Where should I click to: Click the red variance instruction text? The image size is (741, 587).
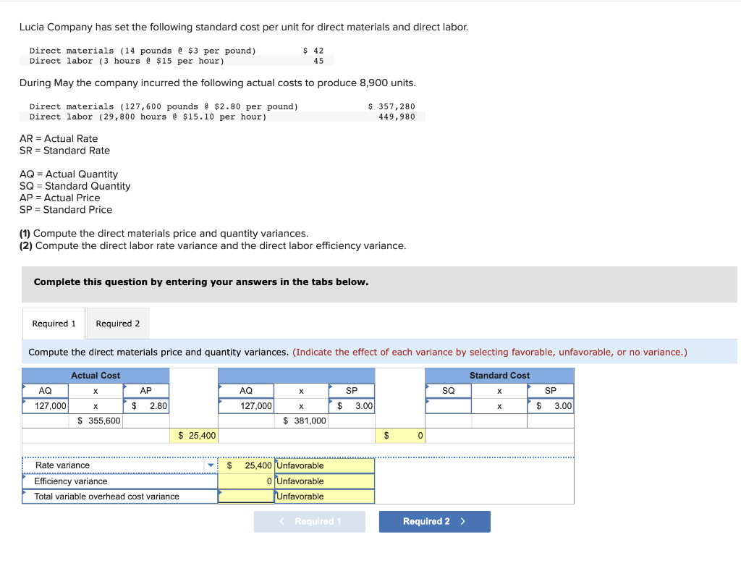490,352
